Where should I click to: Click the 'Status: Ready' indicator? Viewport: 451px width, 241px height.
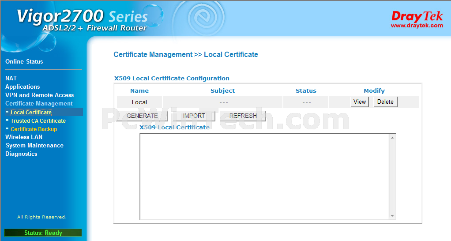(x=43, y=233)
